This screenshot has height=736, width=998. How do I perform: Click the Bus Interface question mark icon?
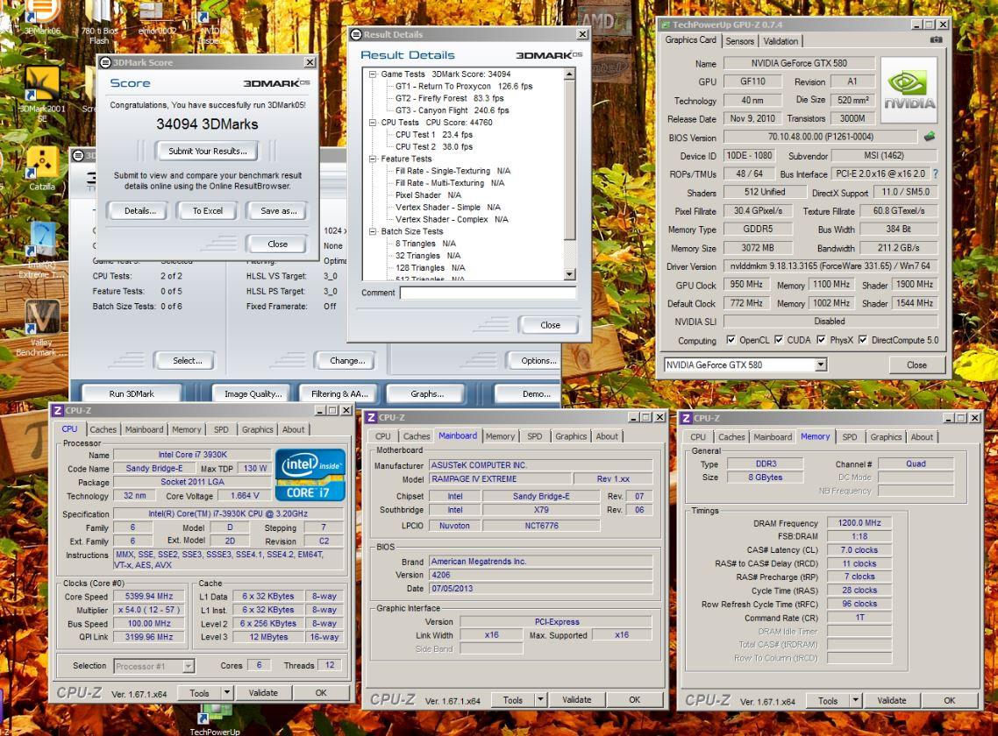(x=935, y=173)
